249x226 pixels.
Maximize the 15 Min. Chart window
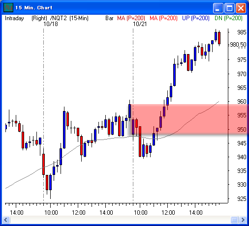[229, 8]
